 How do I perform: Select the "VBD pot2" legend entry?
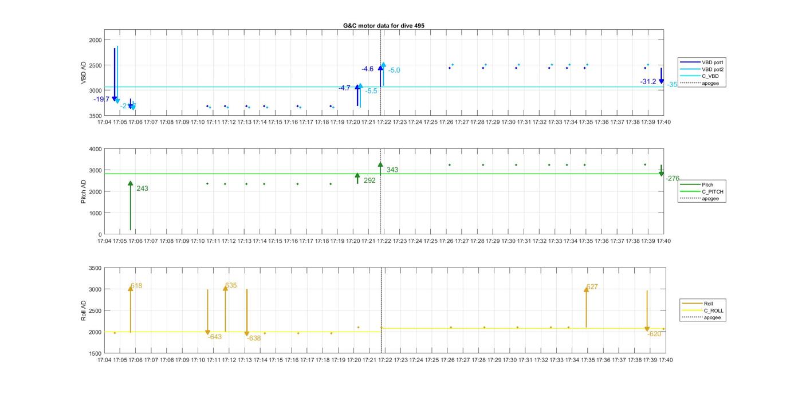pos(702,69)
